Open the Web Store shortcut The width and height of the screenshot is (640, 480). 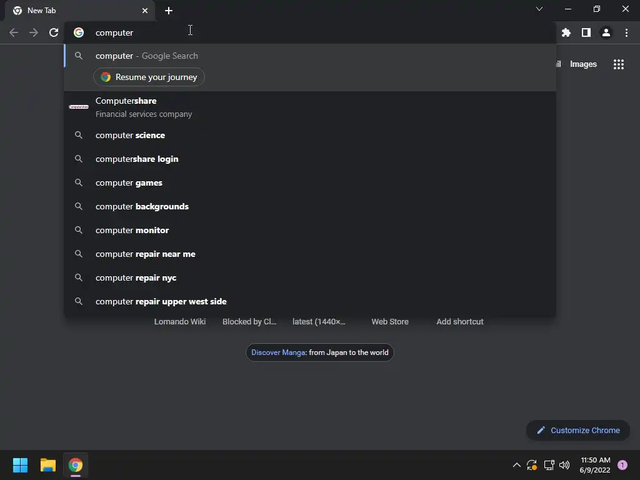(390, 322)
